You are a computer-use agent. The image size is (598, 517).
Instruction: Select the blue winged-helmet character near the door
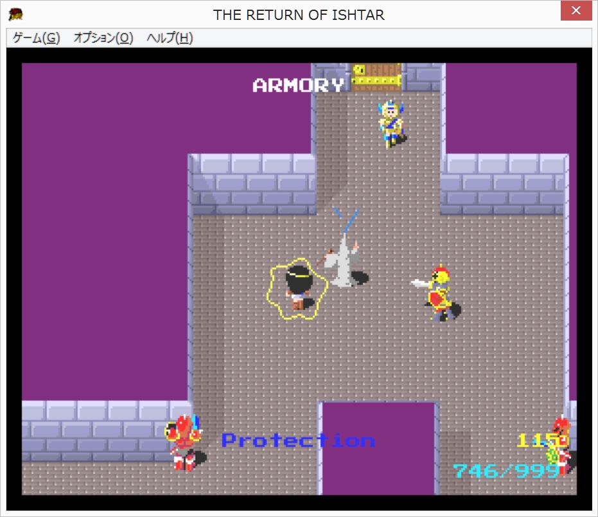tap(390, 123)
